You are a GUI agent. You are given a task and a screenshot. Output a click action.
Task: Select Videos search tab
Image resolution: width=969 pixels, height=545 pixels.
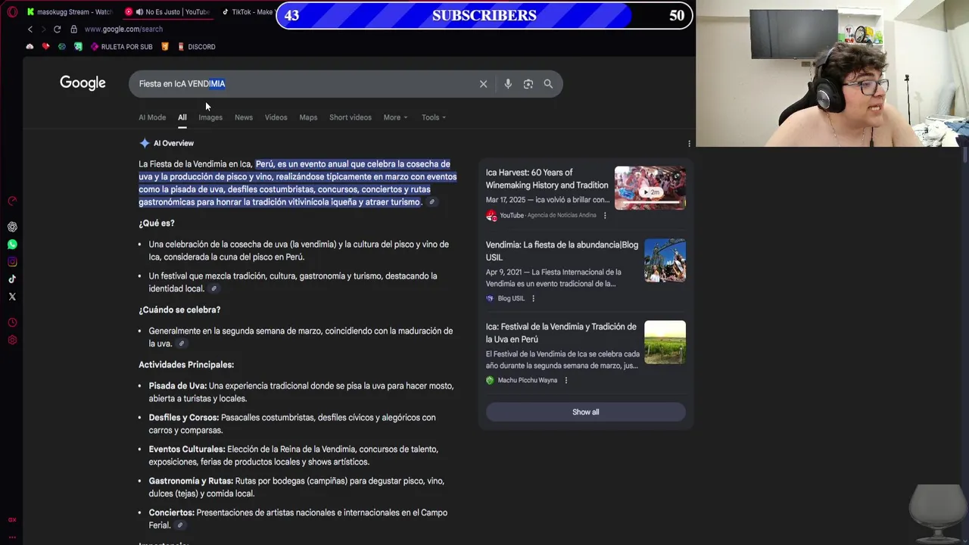pyautogui.click(x=276, y=117)
